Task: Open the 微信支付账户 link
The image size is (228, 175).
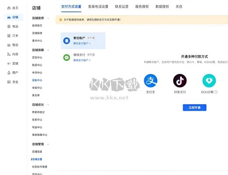Action: (82, 60)
